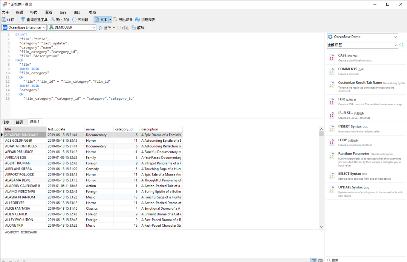The width and height of the screenshot is (407, 262).
Task: Open the 查询创建工具 query builder
Action: pyautogui.click(x=34, y=20)
